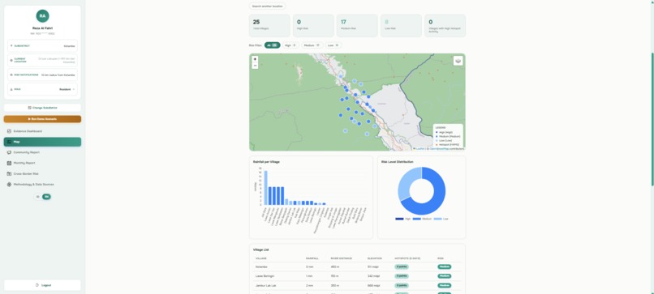The height and width of the screenshot is (294, 654).
Task: Open Community Report page
Action: pyautogui.click(x=42, y=152)
